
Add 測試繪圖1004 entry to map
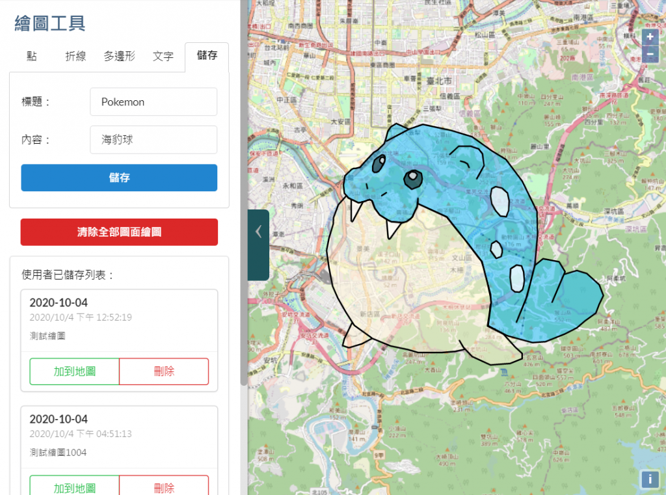tap(74, 487)
